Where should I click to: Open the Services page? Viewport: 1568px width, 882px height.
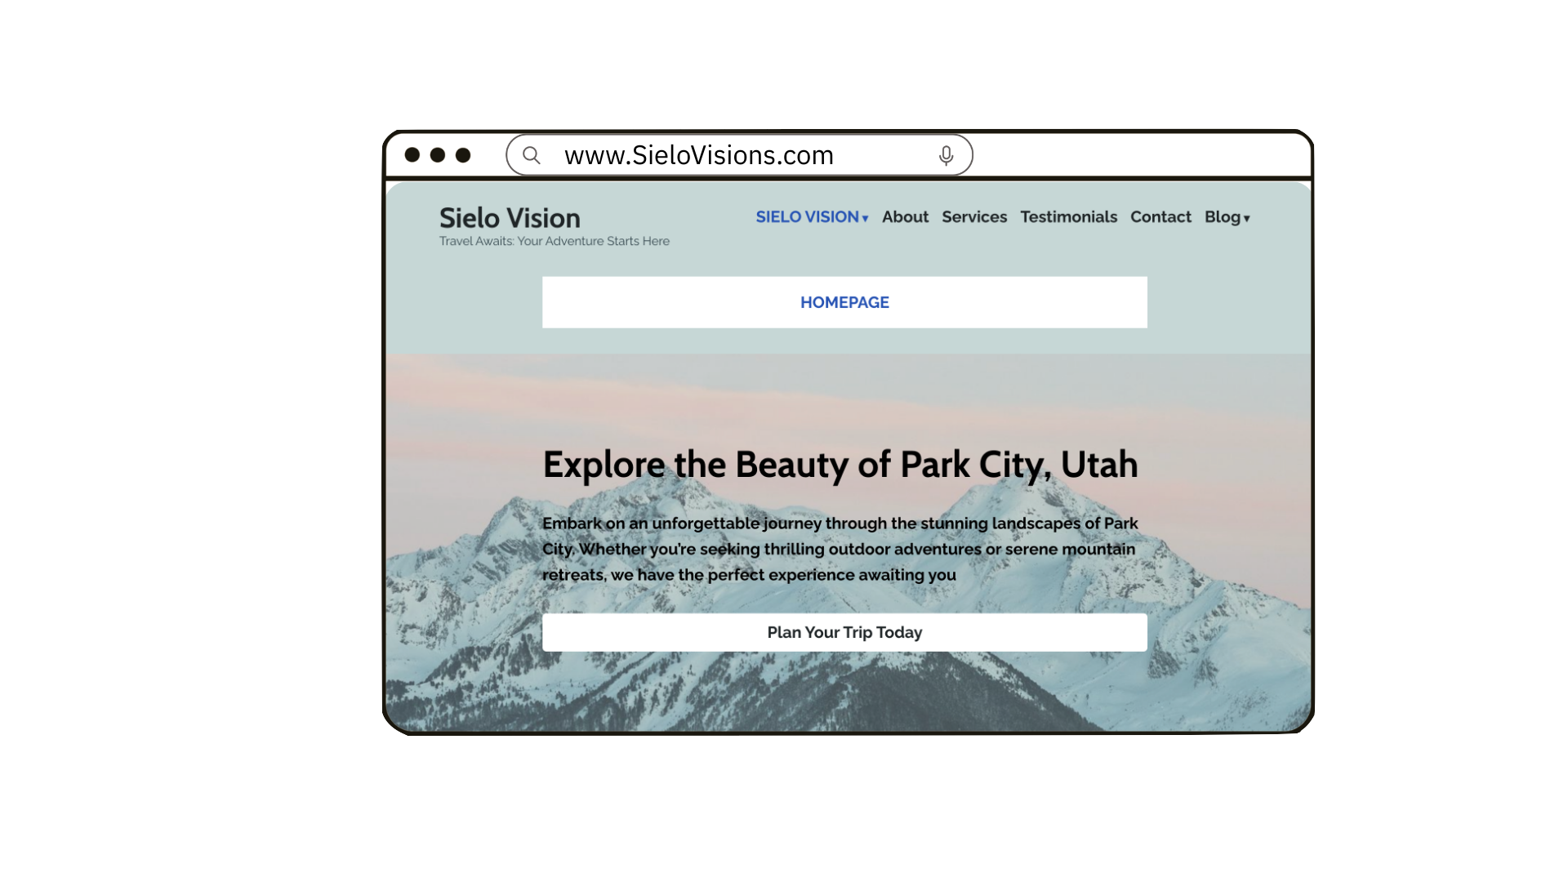click(x=974, y=217)
